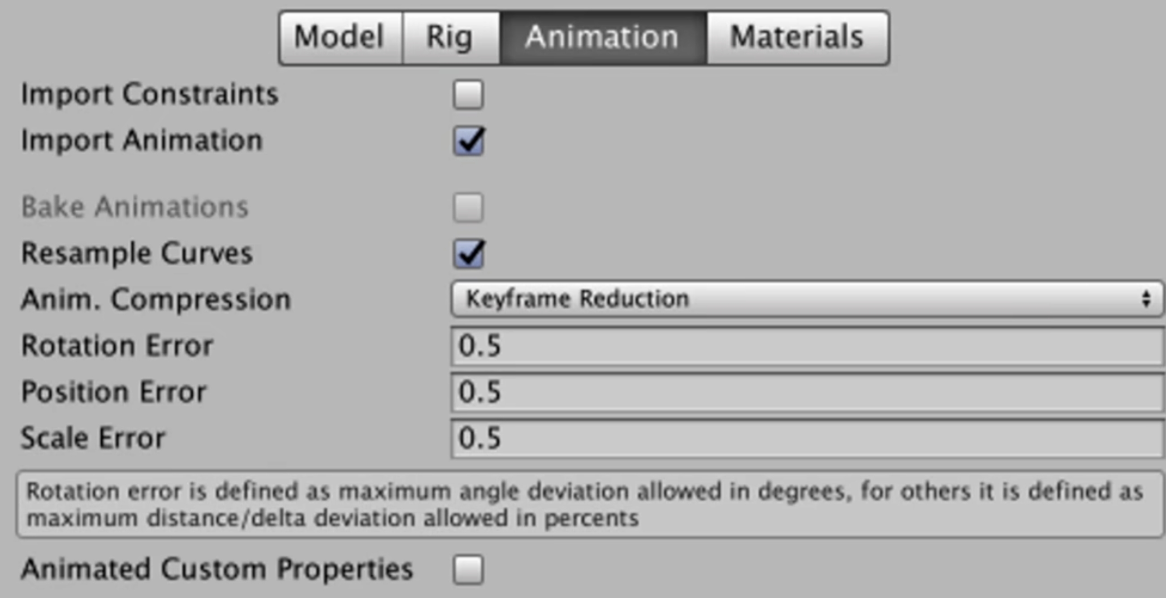Focus the Position Error value field
Screen dimensions: 1166x598
click(x=806, y=392)
